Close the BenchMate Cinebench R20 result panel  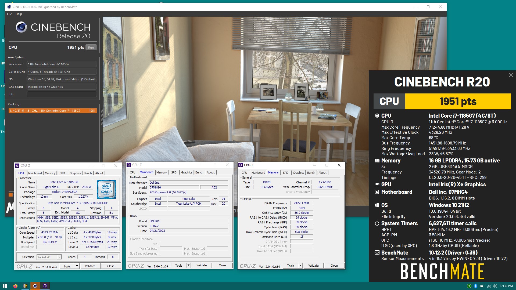[x=511, y=75]
